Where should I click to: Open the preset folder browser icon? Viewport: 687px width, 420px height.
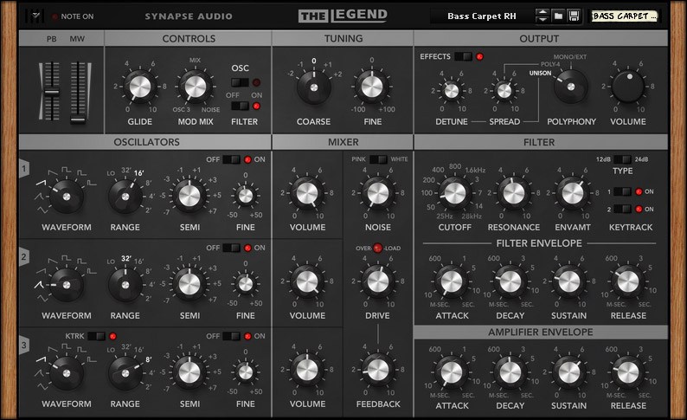tap(559, 16)
